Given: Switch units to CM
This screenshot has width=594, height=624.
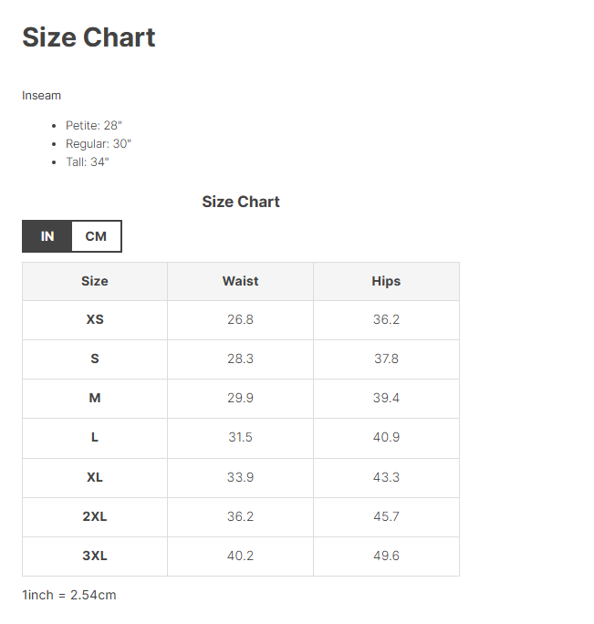Looking at the screenshot, I should click(96, 236).
